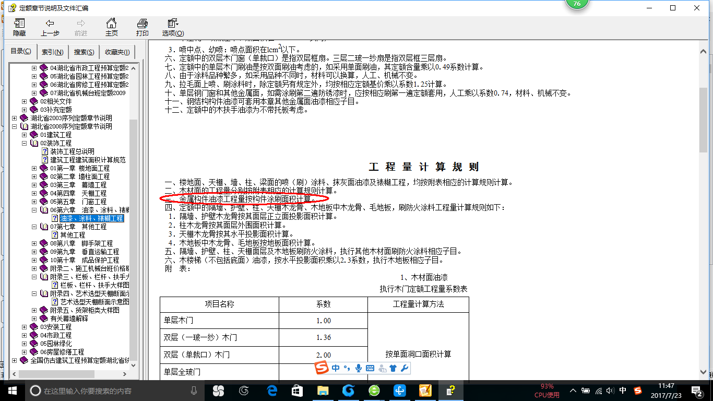Expand 08第八章 脚手架工程 node
The height and width of the screenshot is (401, 713).
[x=34, y=243]
